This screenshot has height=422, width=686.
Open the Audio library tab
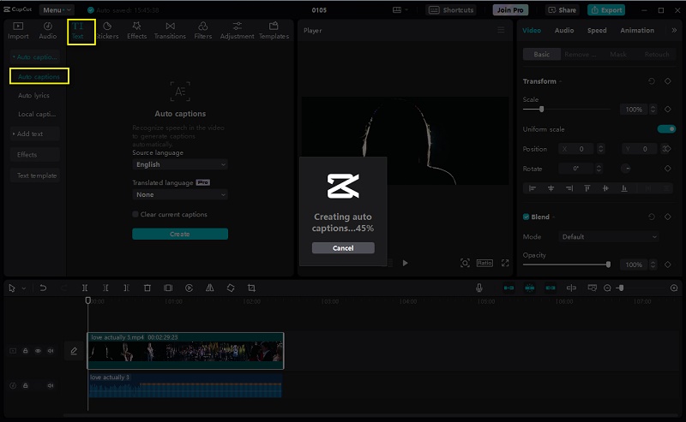point(48,31)
